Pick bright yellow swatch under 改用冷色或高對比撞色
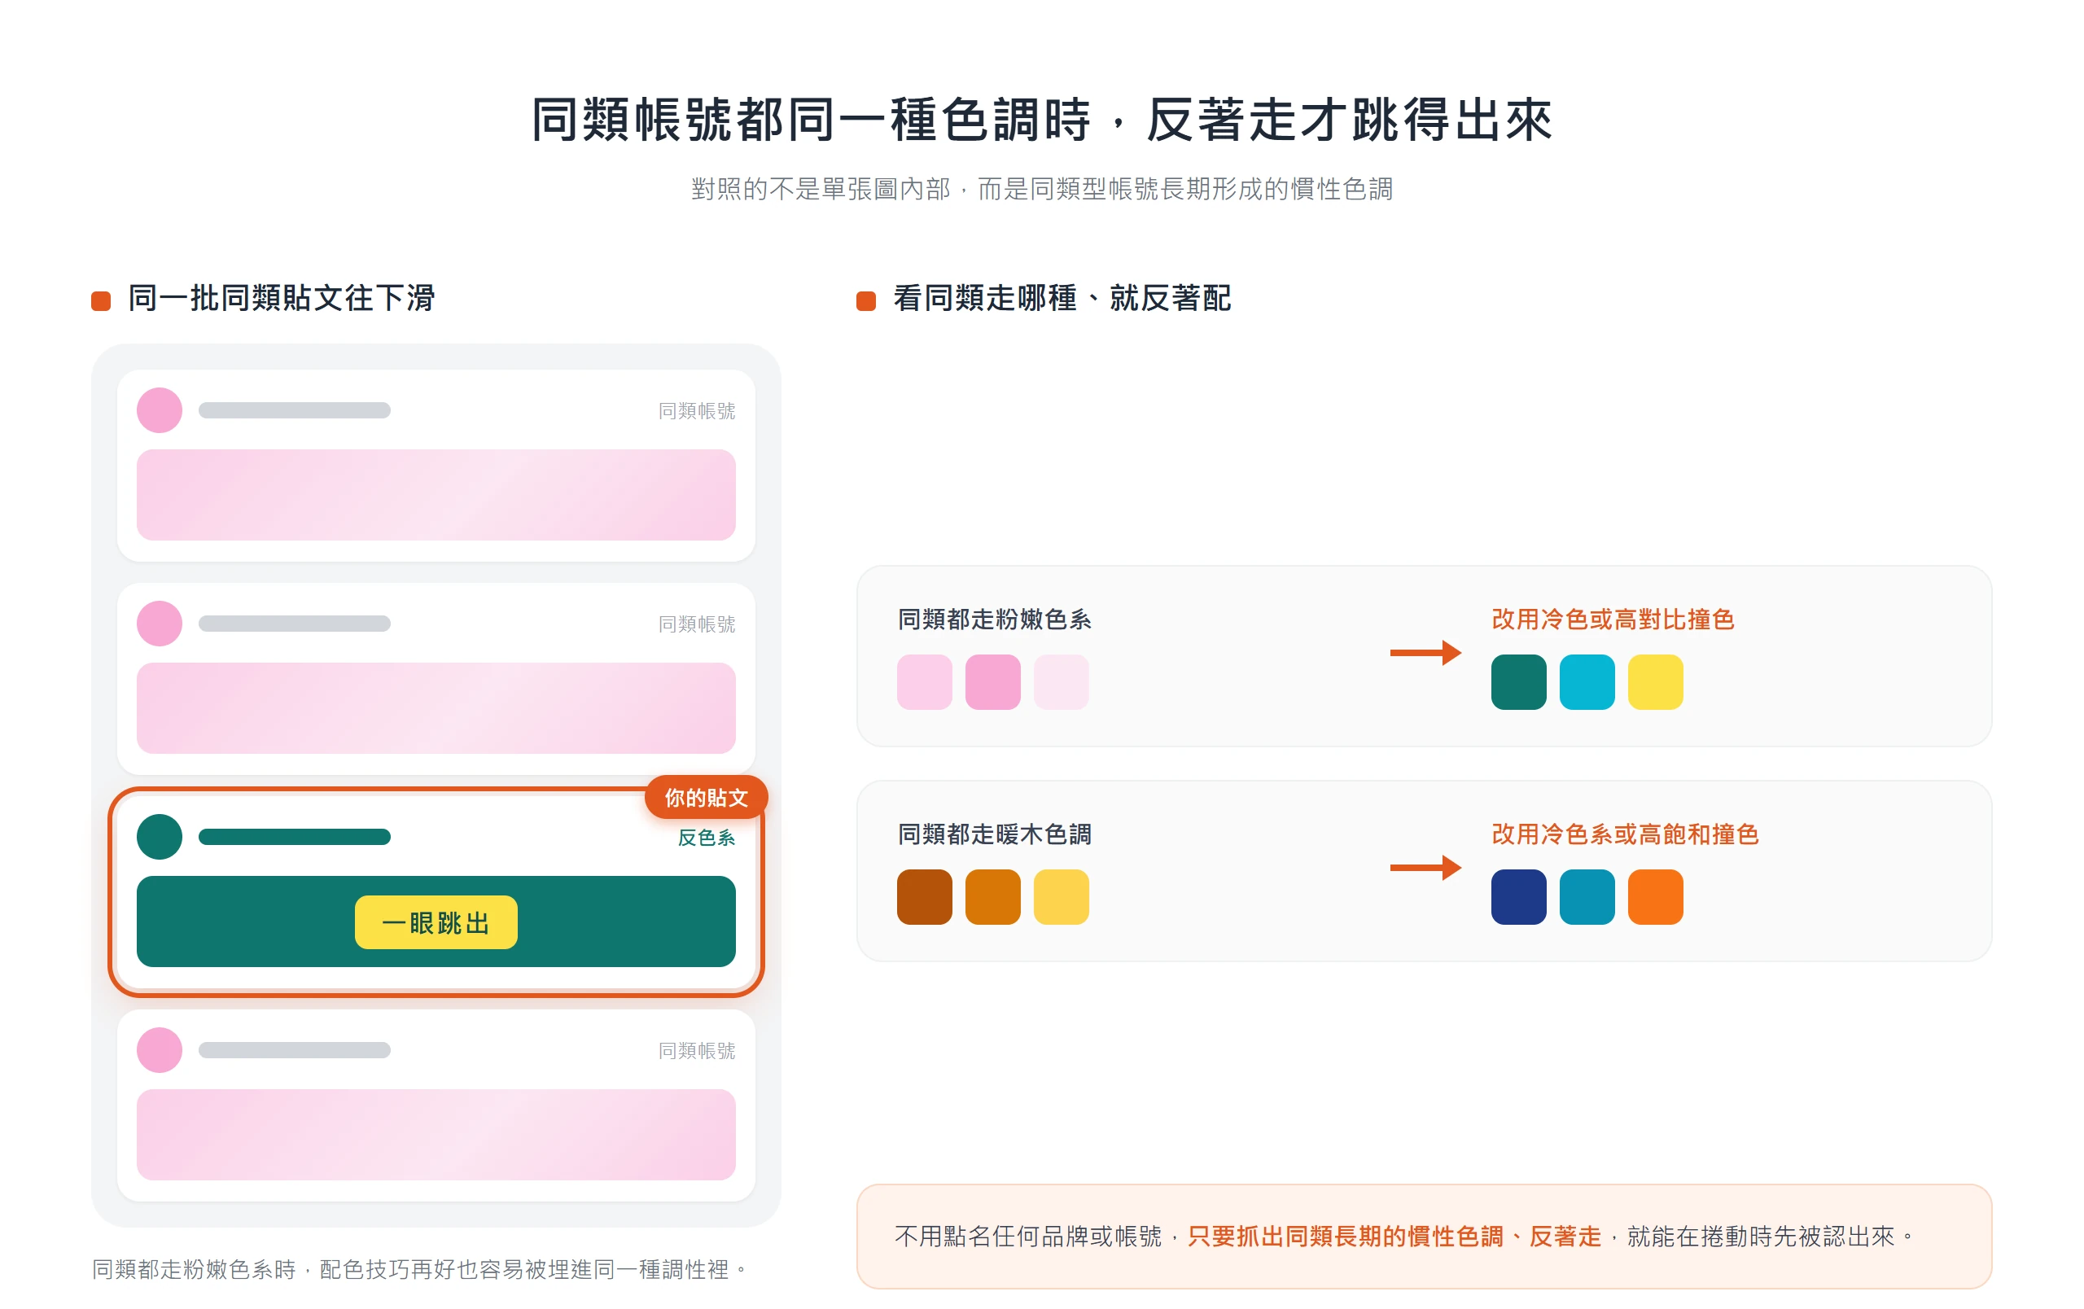Image resolution: width=2084 pixels, height=1309 pixels. coord(1656,683)
